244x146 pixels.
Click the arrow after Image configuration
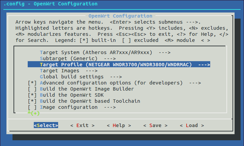tap(110, 107)
